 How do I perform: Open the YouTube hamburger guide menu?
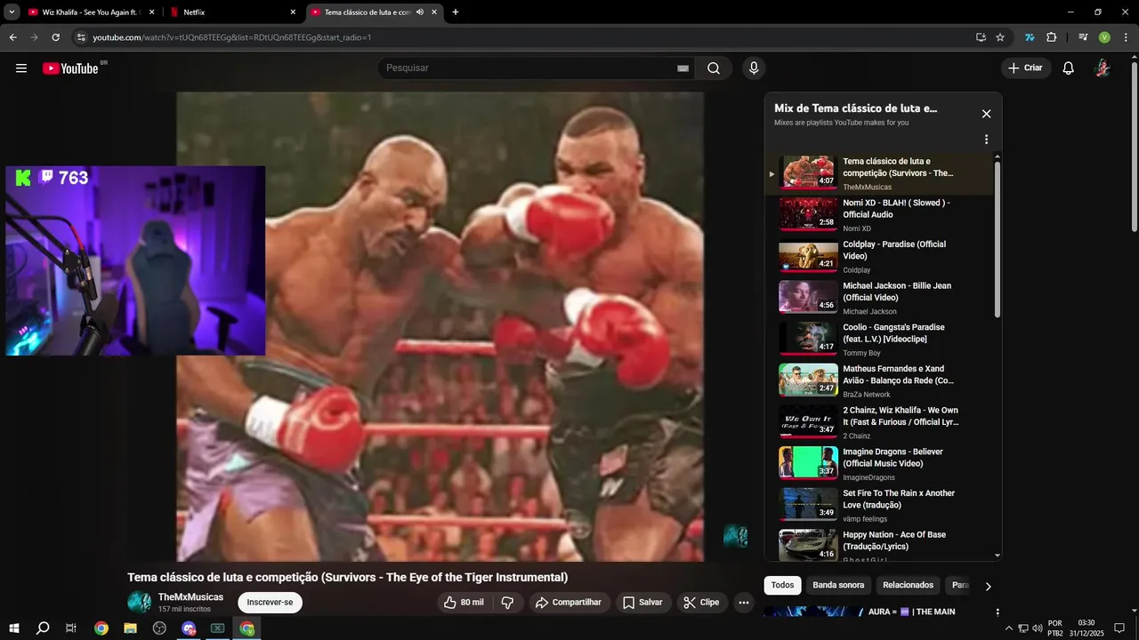(21, 68)
